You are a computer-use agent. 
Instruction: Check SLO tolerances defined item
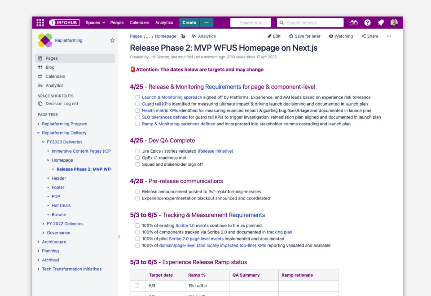(x=137, y=117)
